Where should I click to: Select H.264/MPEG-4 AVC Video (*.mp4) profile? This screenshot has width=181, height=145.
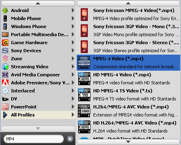[128, 111]
